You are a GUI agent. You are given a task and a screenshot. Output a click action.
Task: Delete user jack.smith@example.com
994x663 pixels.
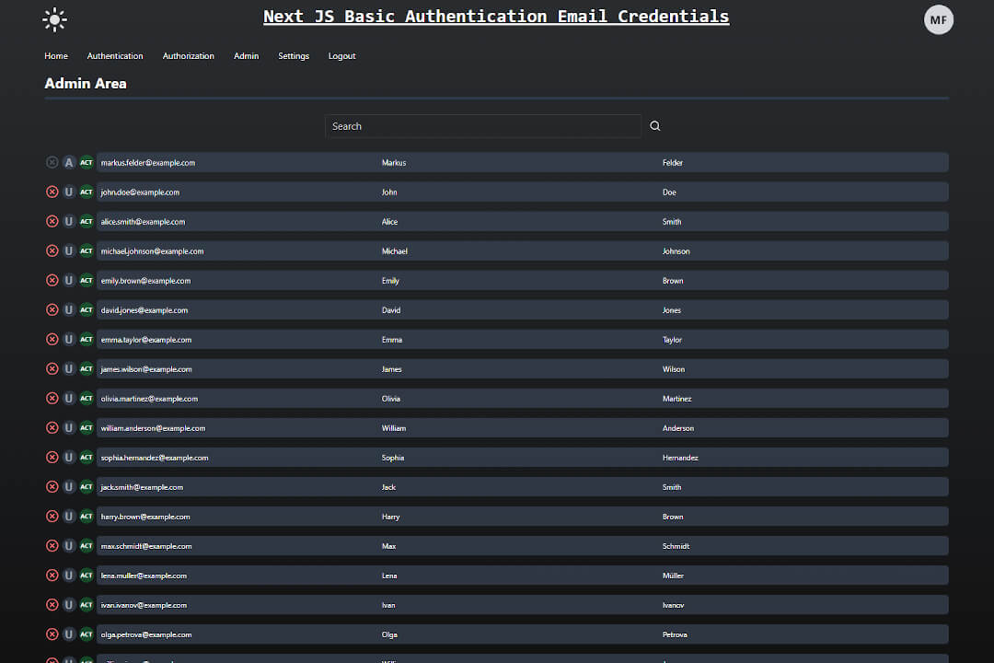tap(52, 486)
